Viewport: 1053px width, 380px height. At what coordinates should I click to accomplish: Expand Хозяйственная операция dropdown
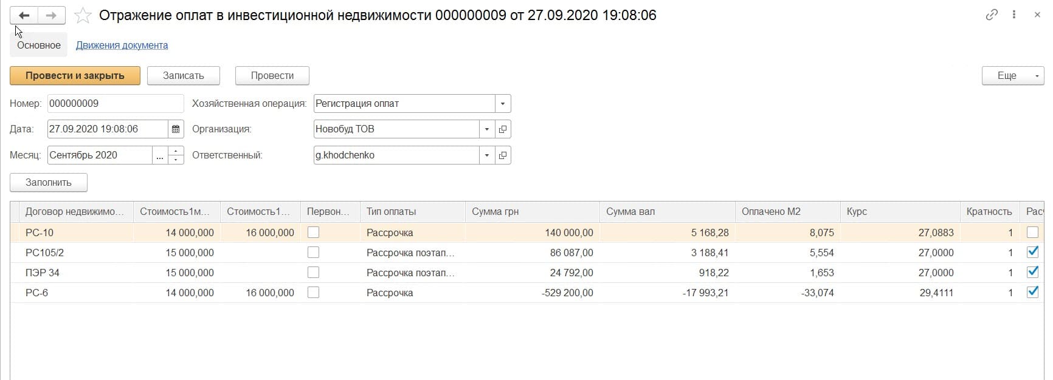tap(503, 104)
